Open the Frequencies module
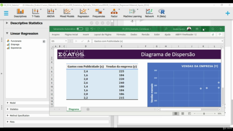Image resolution: width=233 pixels, height=131 pixels. click(99, 13)
